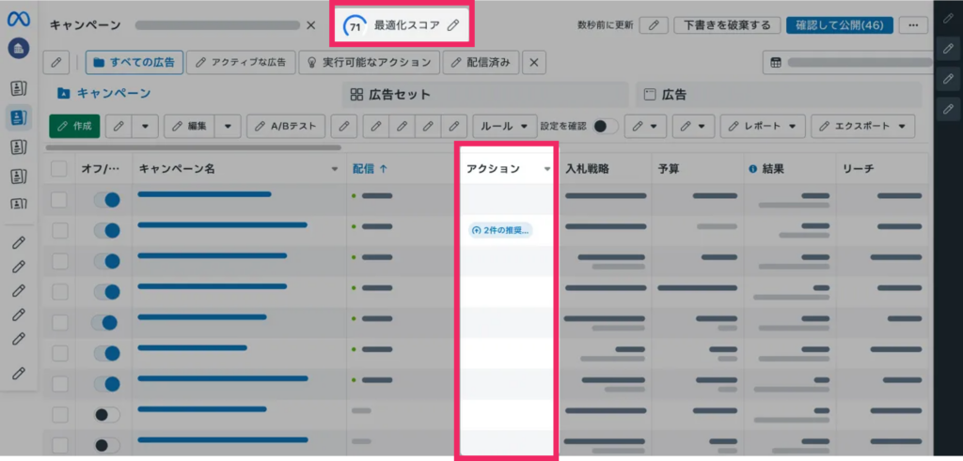Sort by the 配信 column header
Image resolution: width=963 pixels, height=461 pixels.
[x=370, y=169]
